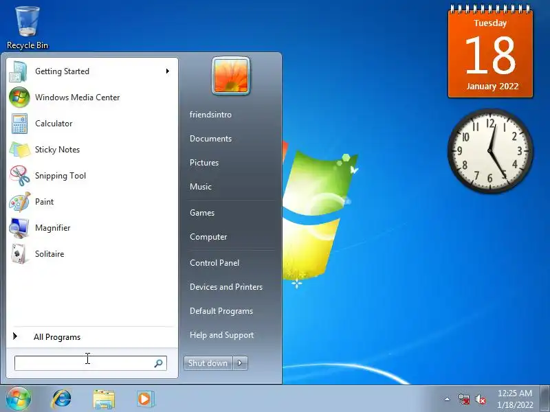Open Computer from Start menu

208,237
